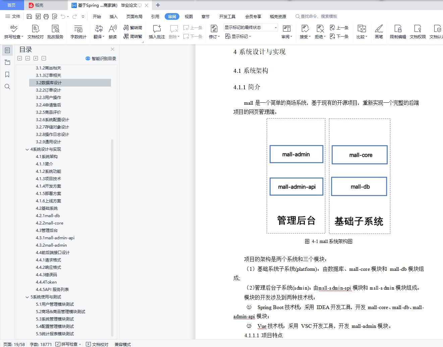Open 限制编辑 restrict editing
443x347 pixels.
(x=398, y=32)
